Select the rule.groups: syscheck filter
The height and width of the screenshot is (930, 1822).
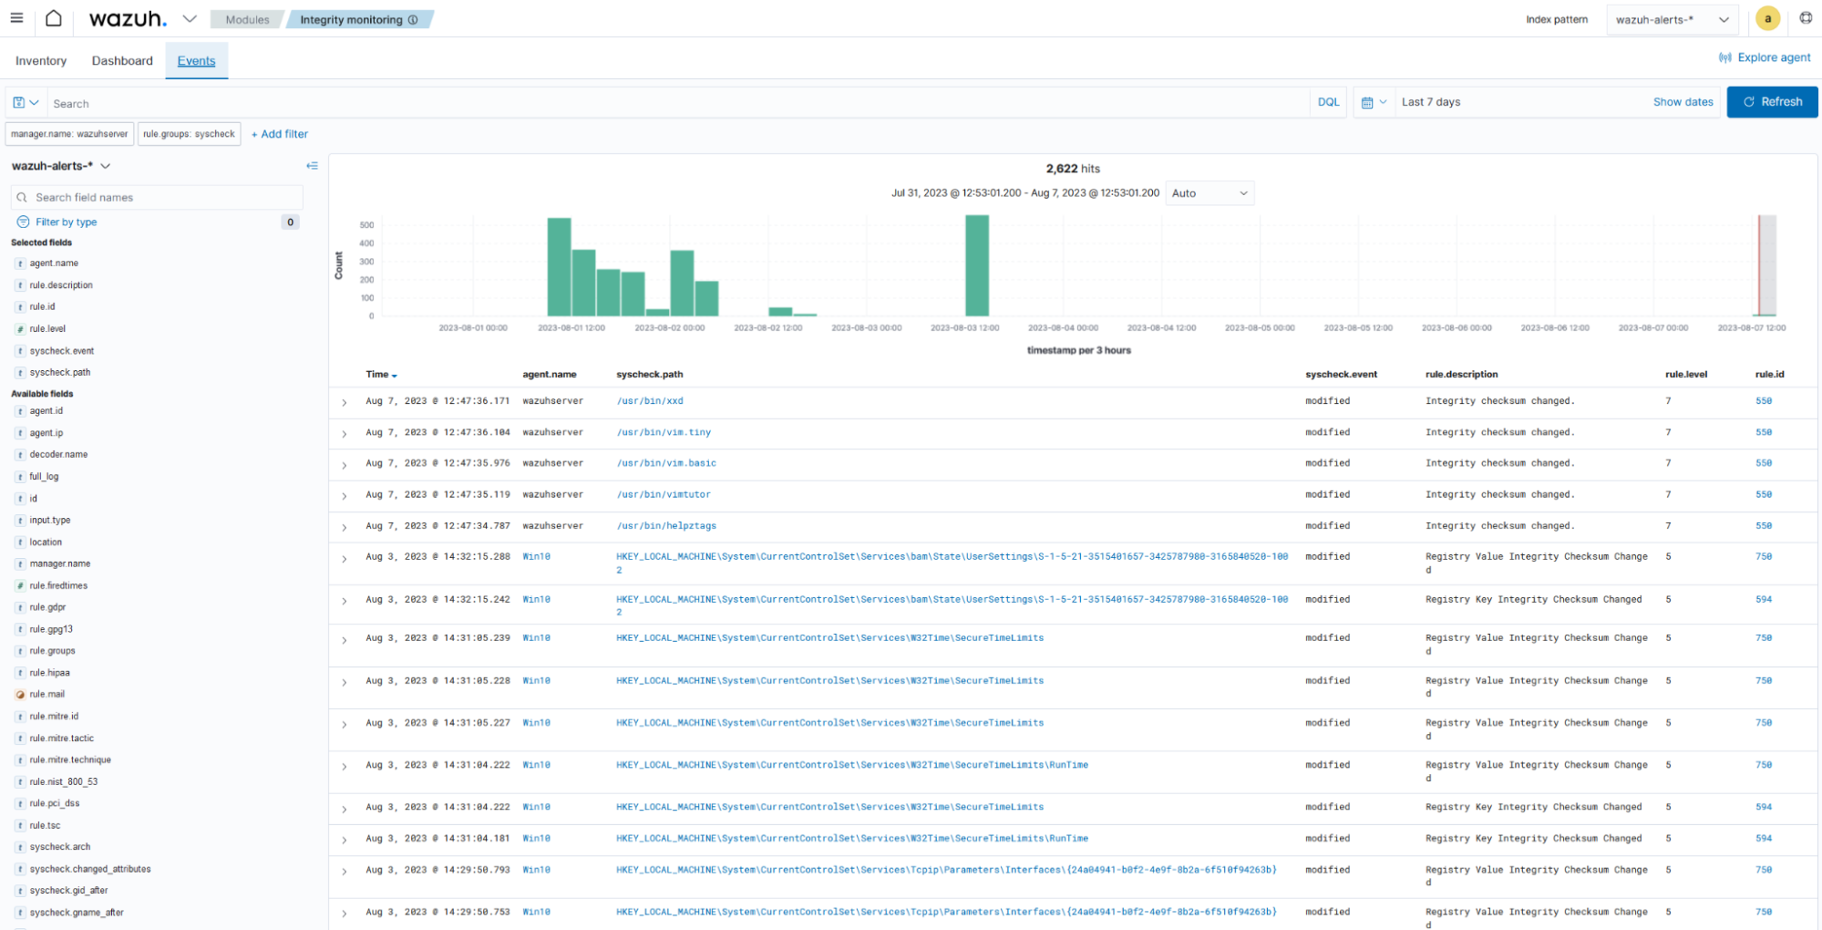(189, 134)
